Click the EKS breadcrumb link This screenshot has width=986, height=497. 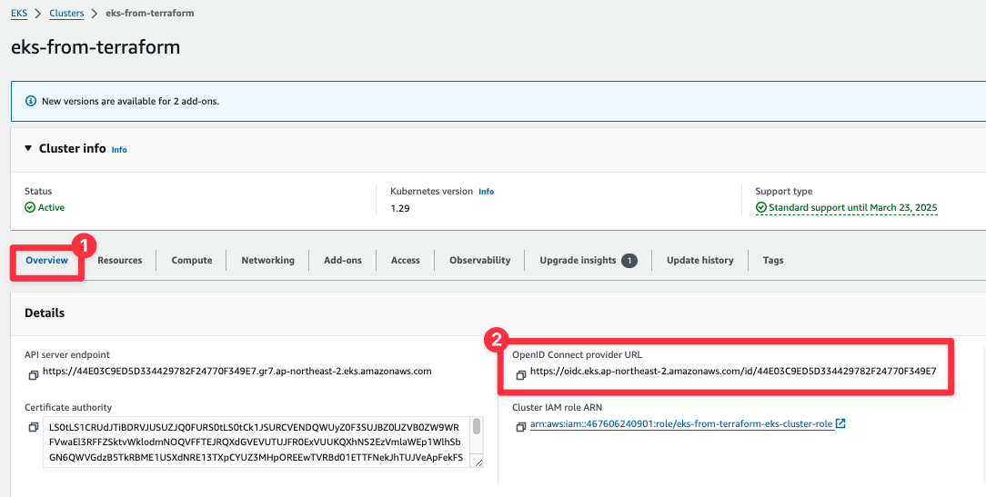[19, 14]
